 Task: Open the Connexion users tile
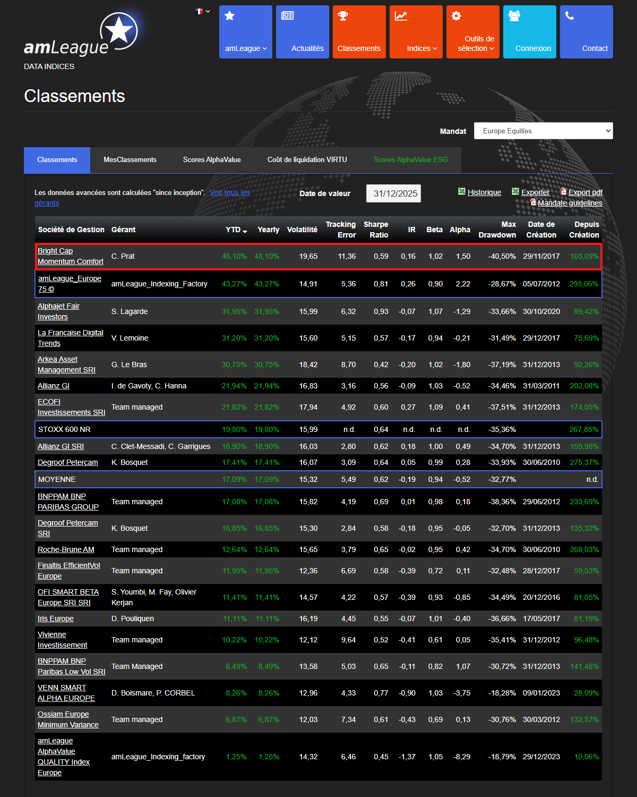(x=530, y=32)
